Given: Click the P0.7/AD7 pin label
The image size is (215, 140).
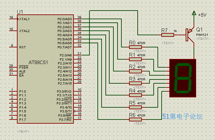Looking at the screenshot, I should (x=65, y=47).
